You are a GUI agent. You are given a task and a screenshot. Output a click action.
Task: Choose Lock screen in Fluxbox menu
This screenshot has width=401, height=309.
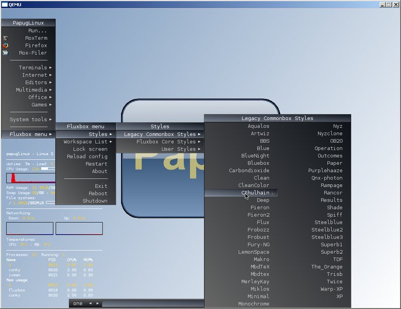coord(85,149)
